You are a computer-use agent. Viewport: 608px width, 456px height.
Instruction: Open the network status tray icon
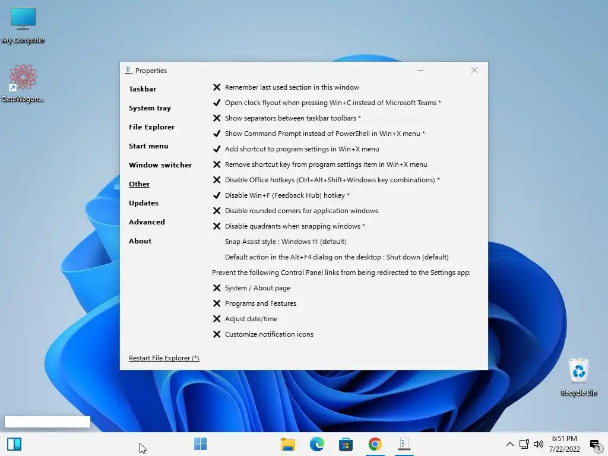pyautogui.click(x=524, y=444)
